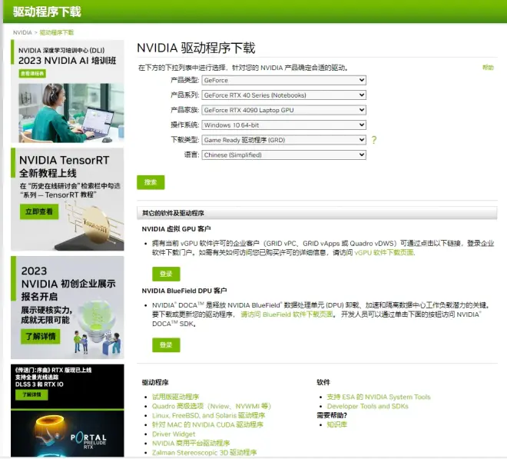Click 了解详情 in the Portal RTX banner

point(31,394)
